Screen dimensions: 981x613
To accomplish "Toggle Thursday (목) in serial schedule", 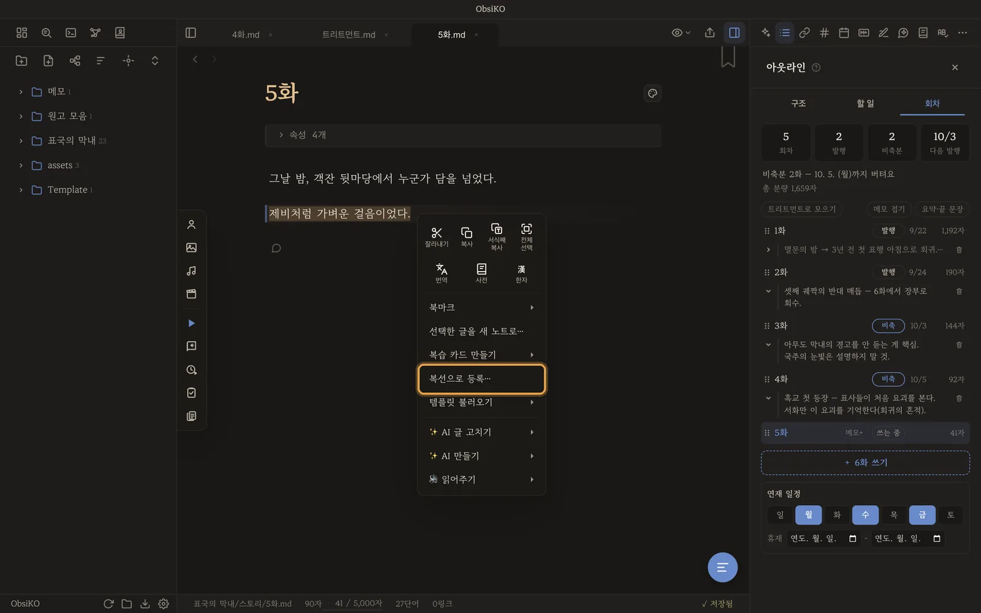I will click(x=894, y=515).
